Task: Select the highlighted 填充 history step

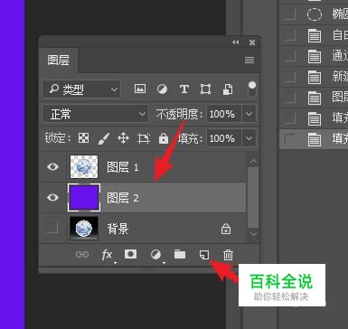Action: [314, 139]
